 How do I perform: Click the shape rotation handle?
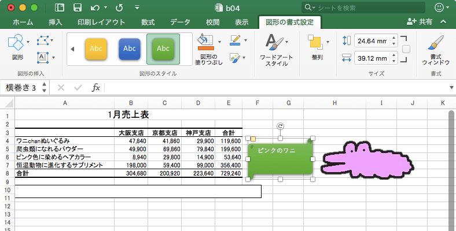(x=280, y=126)
